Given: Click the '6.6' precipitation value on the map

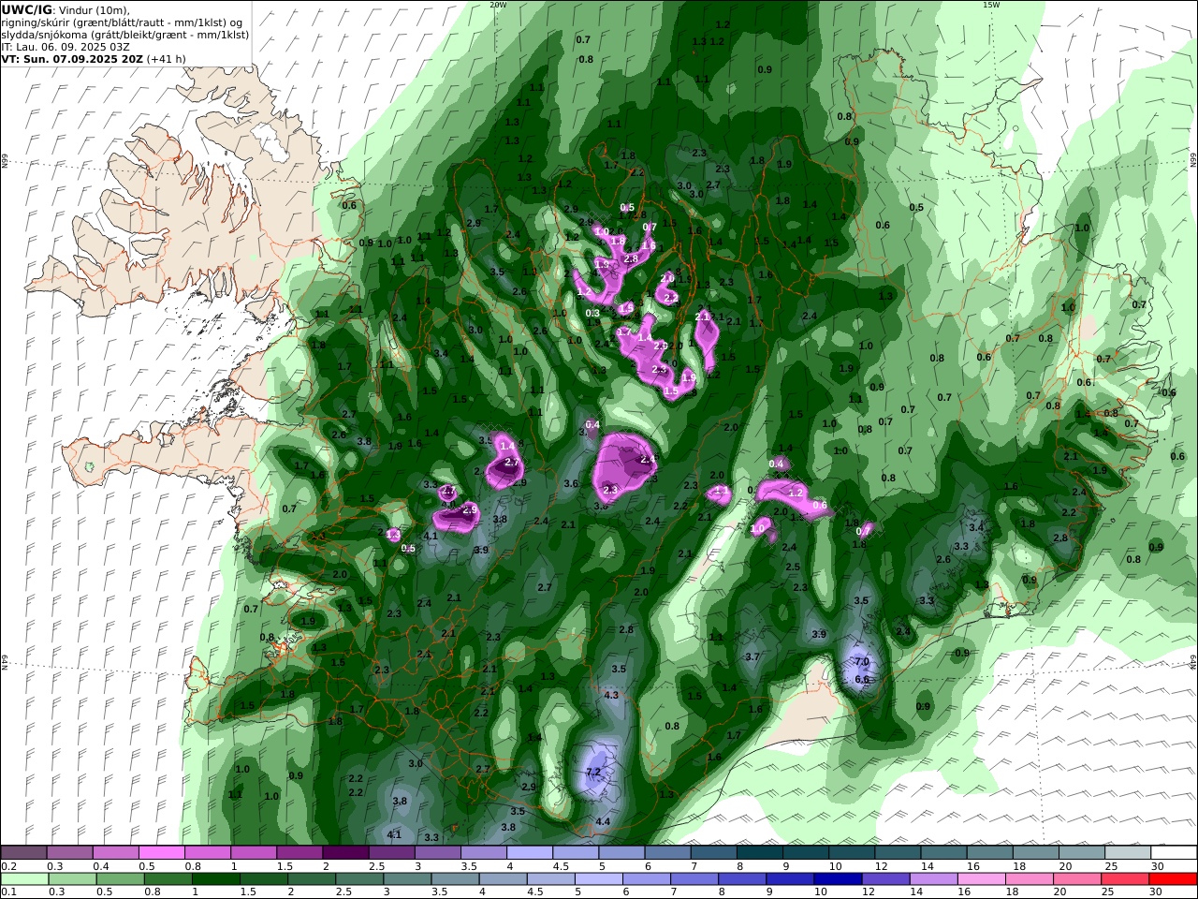Looking at the screenshot, I should coord(862,680).
